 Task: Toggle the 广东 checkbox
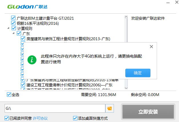[19, 33]
